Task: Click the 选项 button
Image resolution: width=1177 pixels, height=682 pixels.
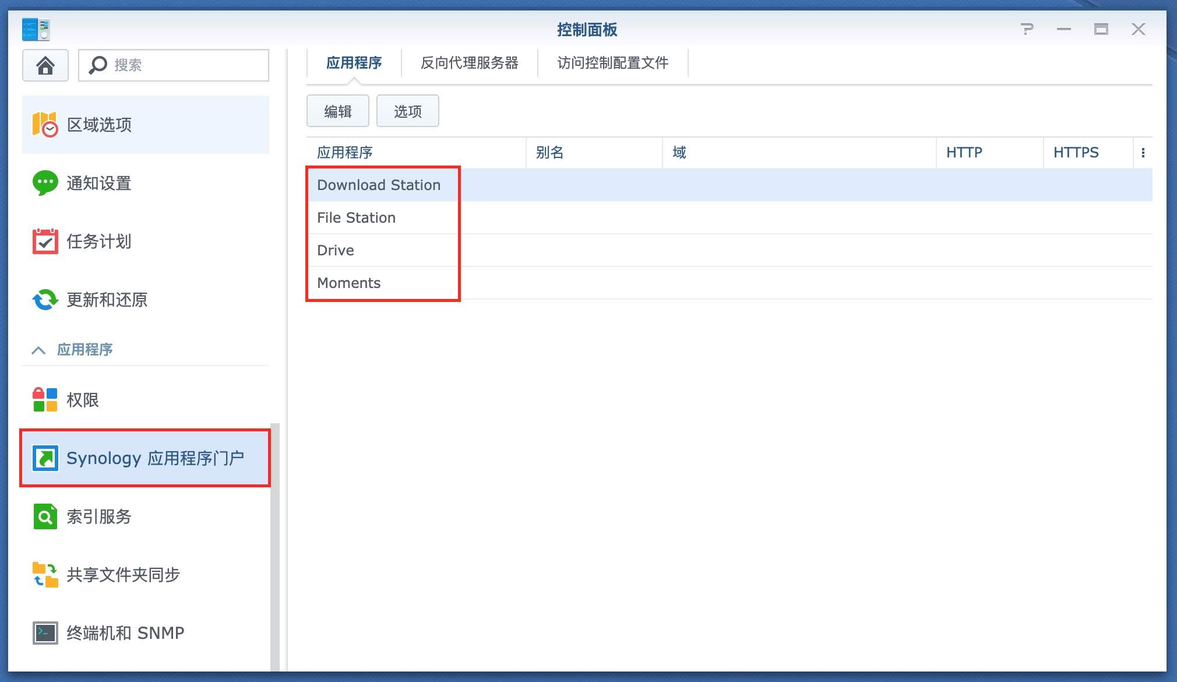Action: point(407,111)
